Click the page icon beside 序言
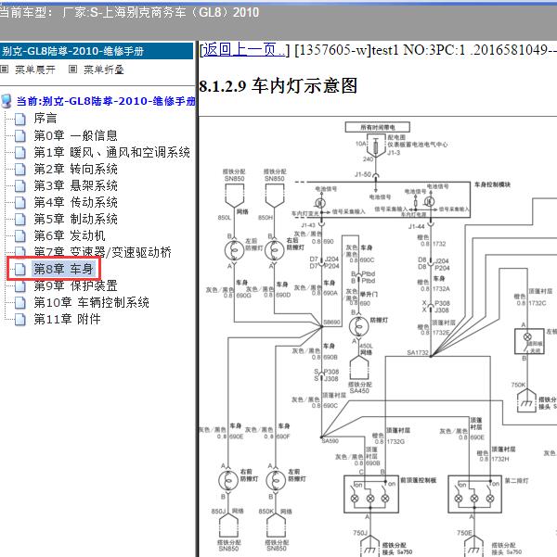 click(x=20, y=119)
